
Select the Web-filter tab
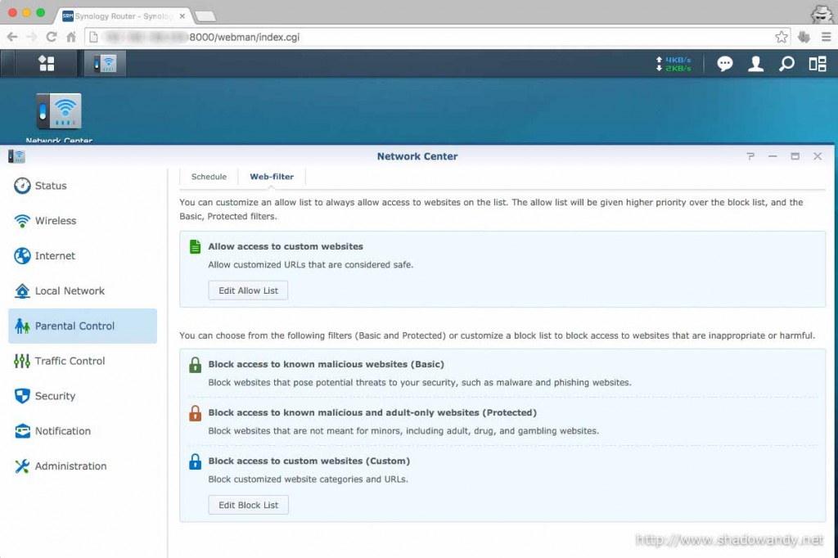pyautogui.click(x=272, y=177)
